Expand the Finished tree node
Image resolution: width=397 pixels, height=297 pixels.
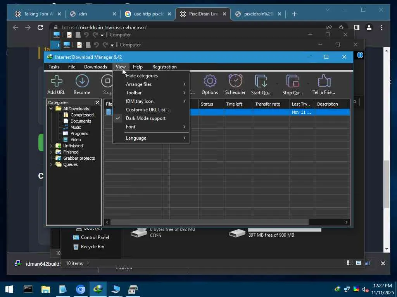(x=51, y=152)
